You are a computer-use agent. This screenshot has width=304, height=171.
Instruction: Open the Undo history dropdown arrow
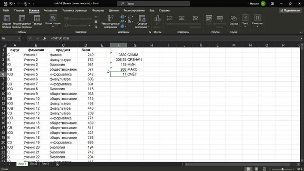(15, 3)
